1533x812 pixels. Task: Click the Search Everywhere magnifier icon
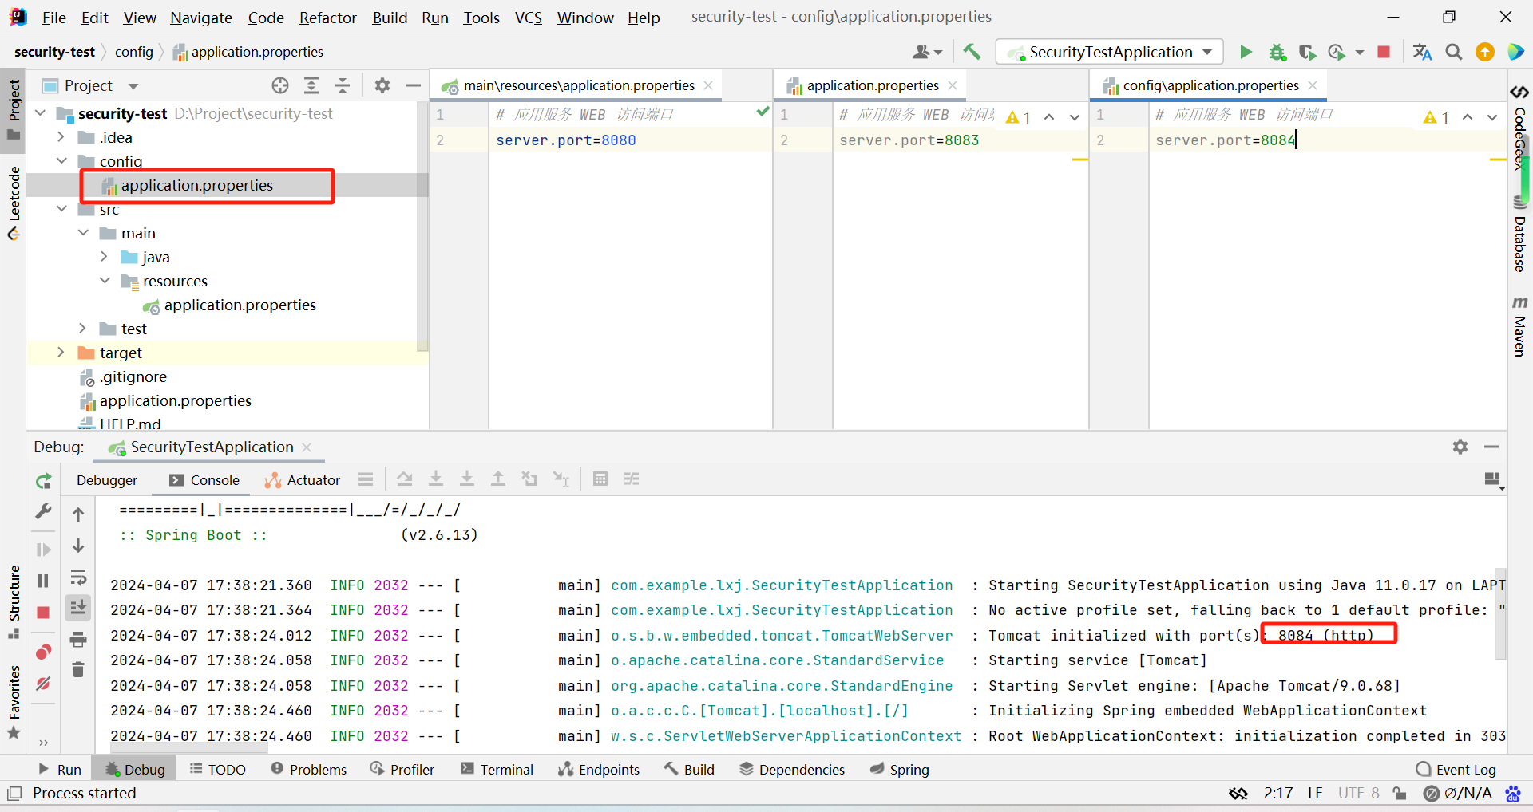point(1454,52)
